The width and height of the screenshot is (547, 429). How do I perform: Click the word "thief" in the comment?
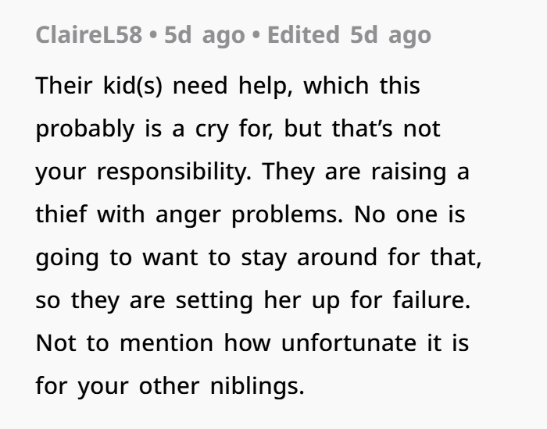(x=61, y=214)
